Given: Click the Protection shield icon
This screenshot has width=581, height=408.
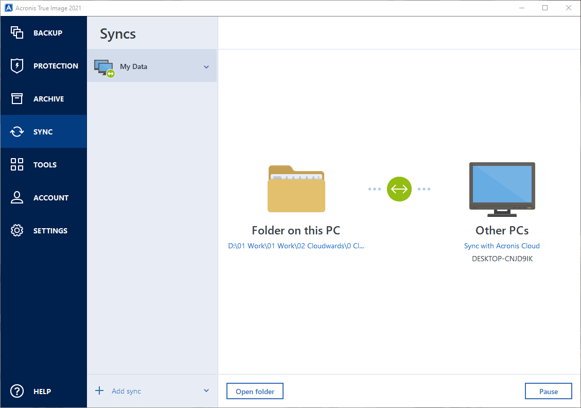Looking at the screenshot, I should 16,65.
